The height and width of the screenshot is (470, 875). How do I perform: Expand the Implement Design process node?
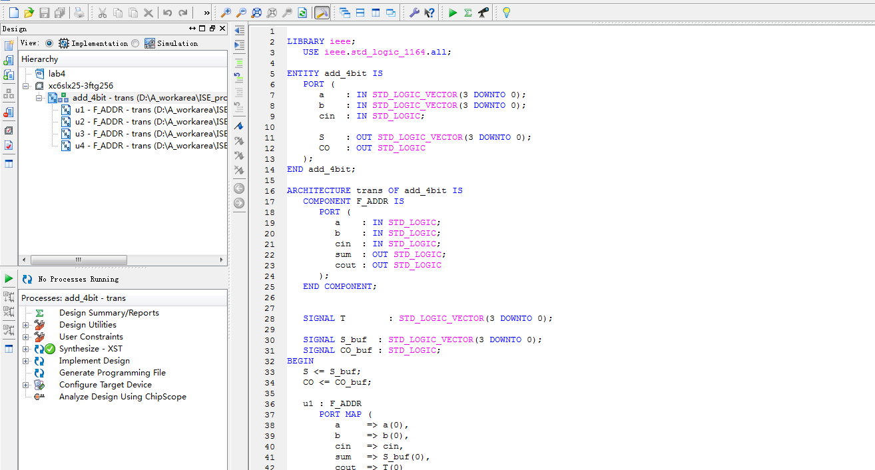[x=26, y=361]
